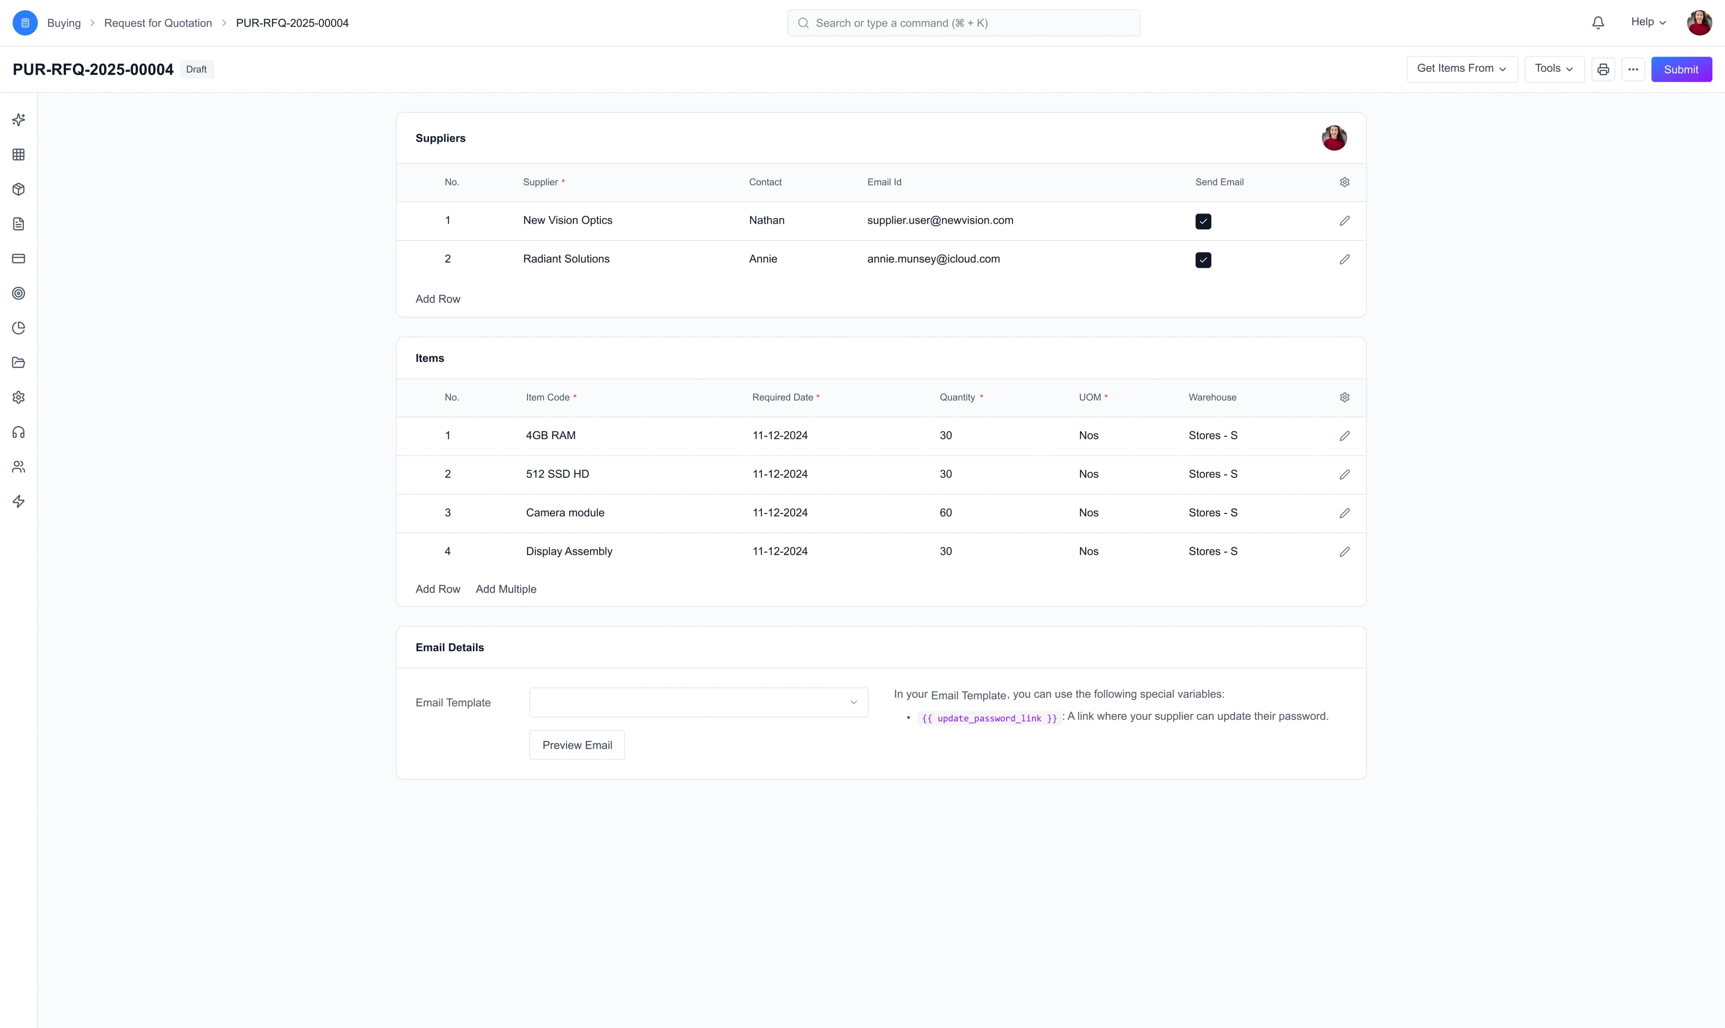This screenshot has width=1725, height=1028.
Task: Click the headphones support icon in the sidebar
Action: click(19, 432)
